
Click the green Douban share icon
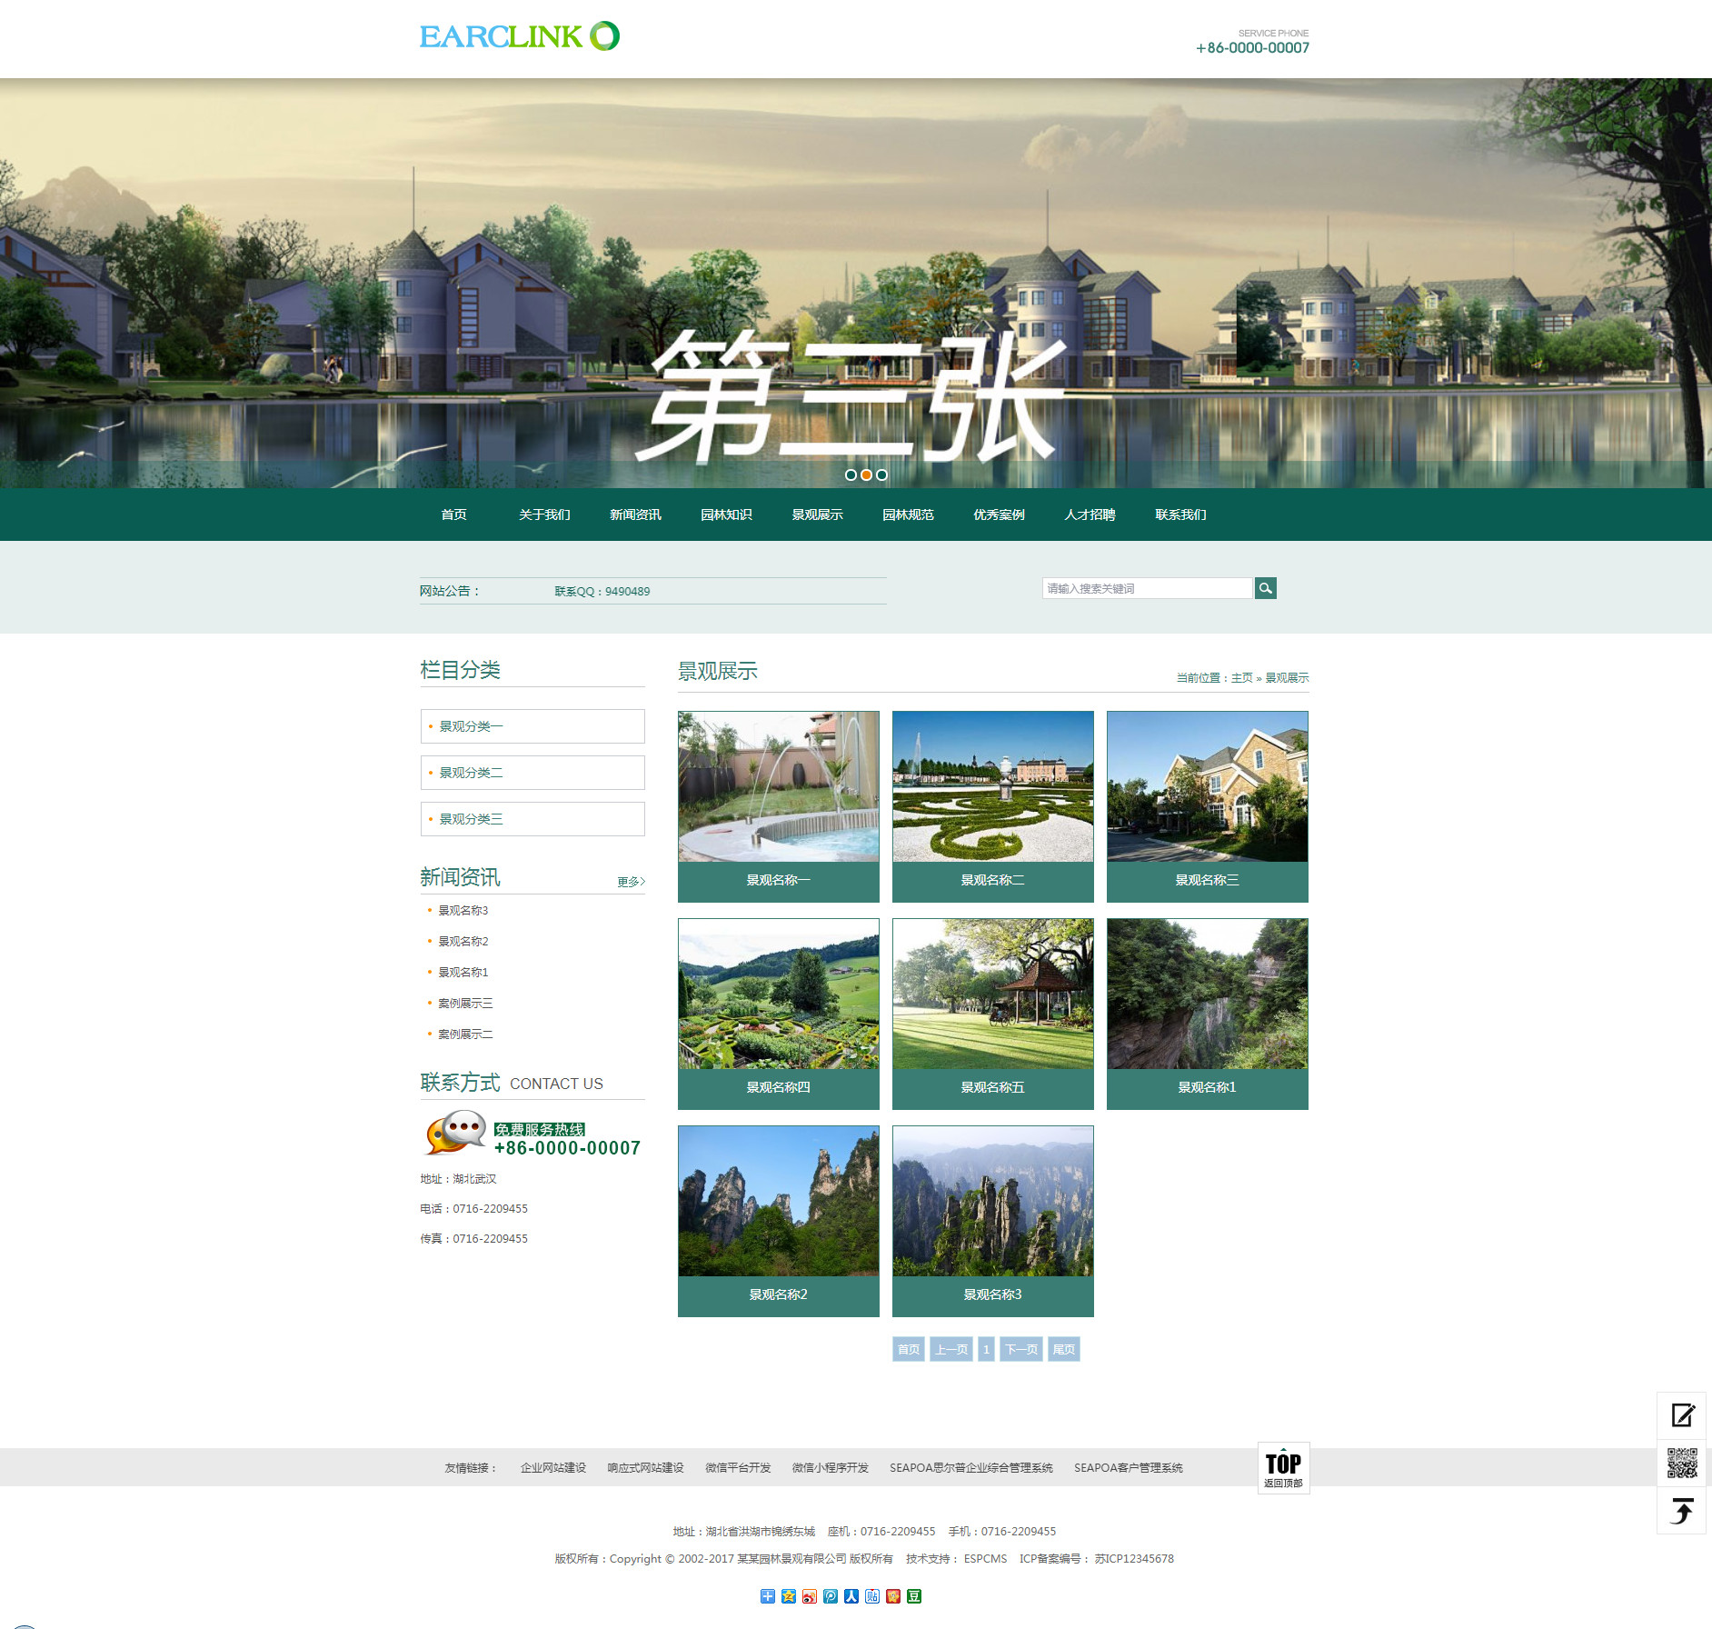pyautogui.click(x=914, y=1596)
